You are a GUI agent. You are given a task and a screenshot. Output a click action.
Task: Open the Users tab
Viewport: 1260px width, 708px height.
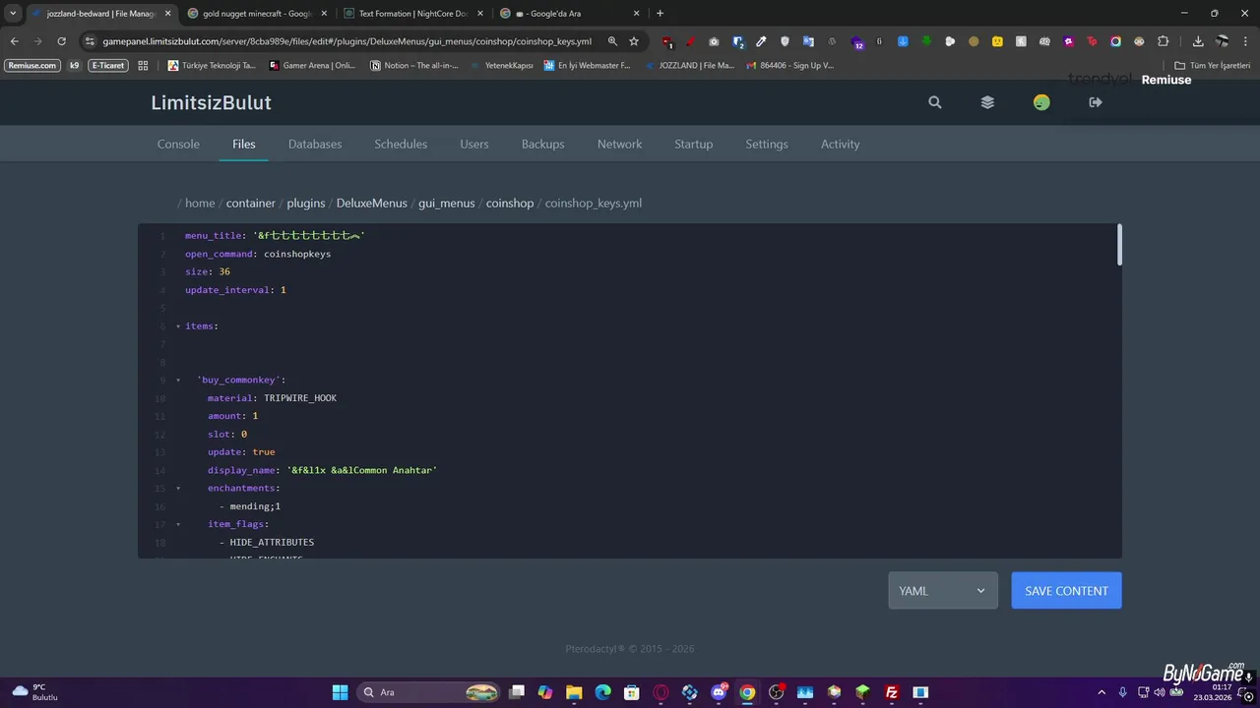coord(474,144)
